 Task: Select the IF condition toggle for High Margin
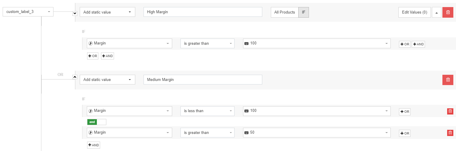(x=304, y=12)
